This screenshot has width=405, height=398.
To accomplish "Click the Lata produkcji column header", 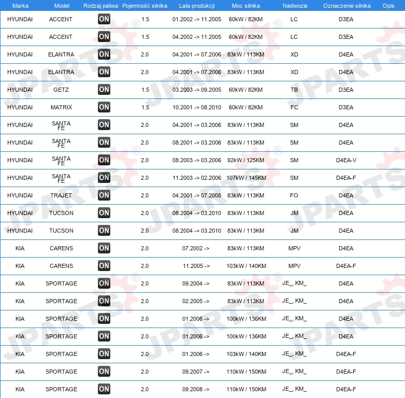I will [x=197, y=6].
